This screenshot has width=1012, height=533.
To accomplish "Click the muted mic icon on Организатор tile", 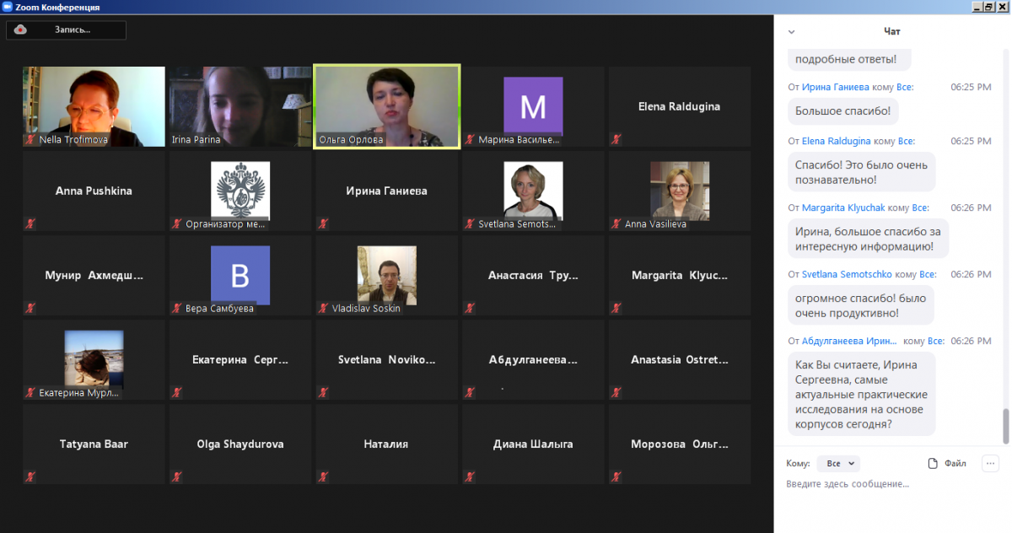I will point(178,224).
